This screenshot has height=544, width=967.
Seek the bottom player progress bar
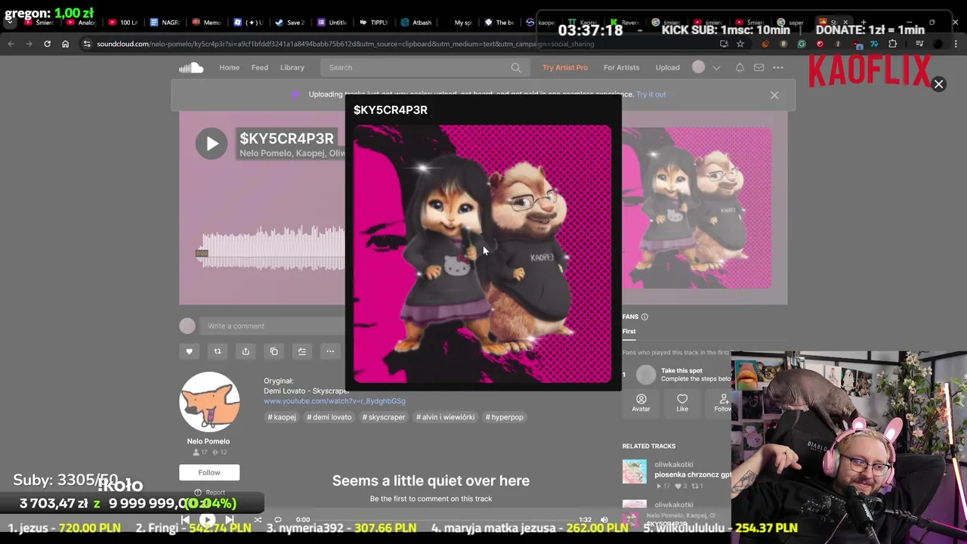pos(444,520)
